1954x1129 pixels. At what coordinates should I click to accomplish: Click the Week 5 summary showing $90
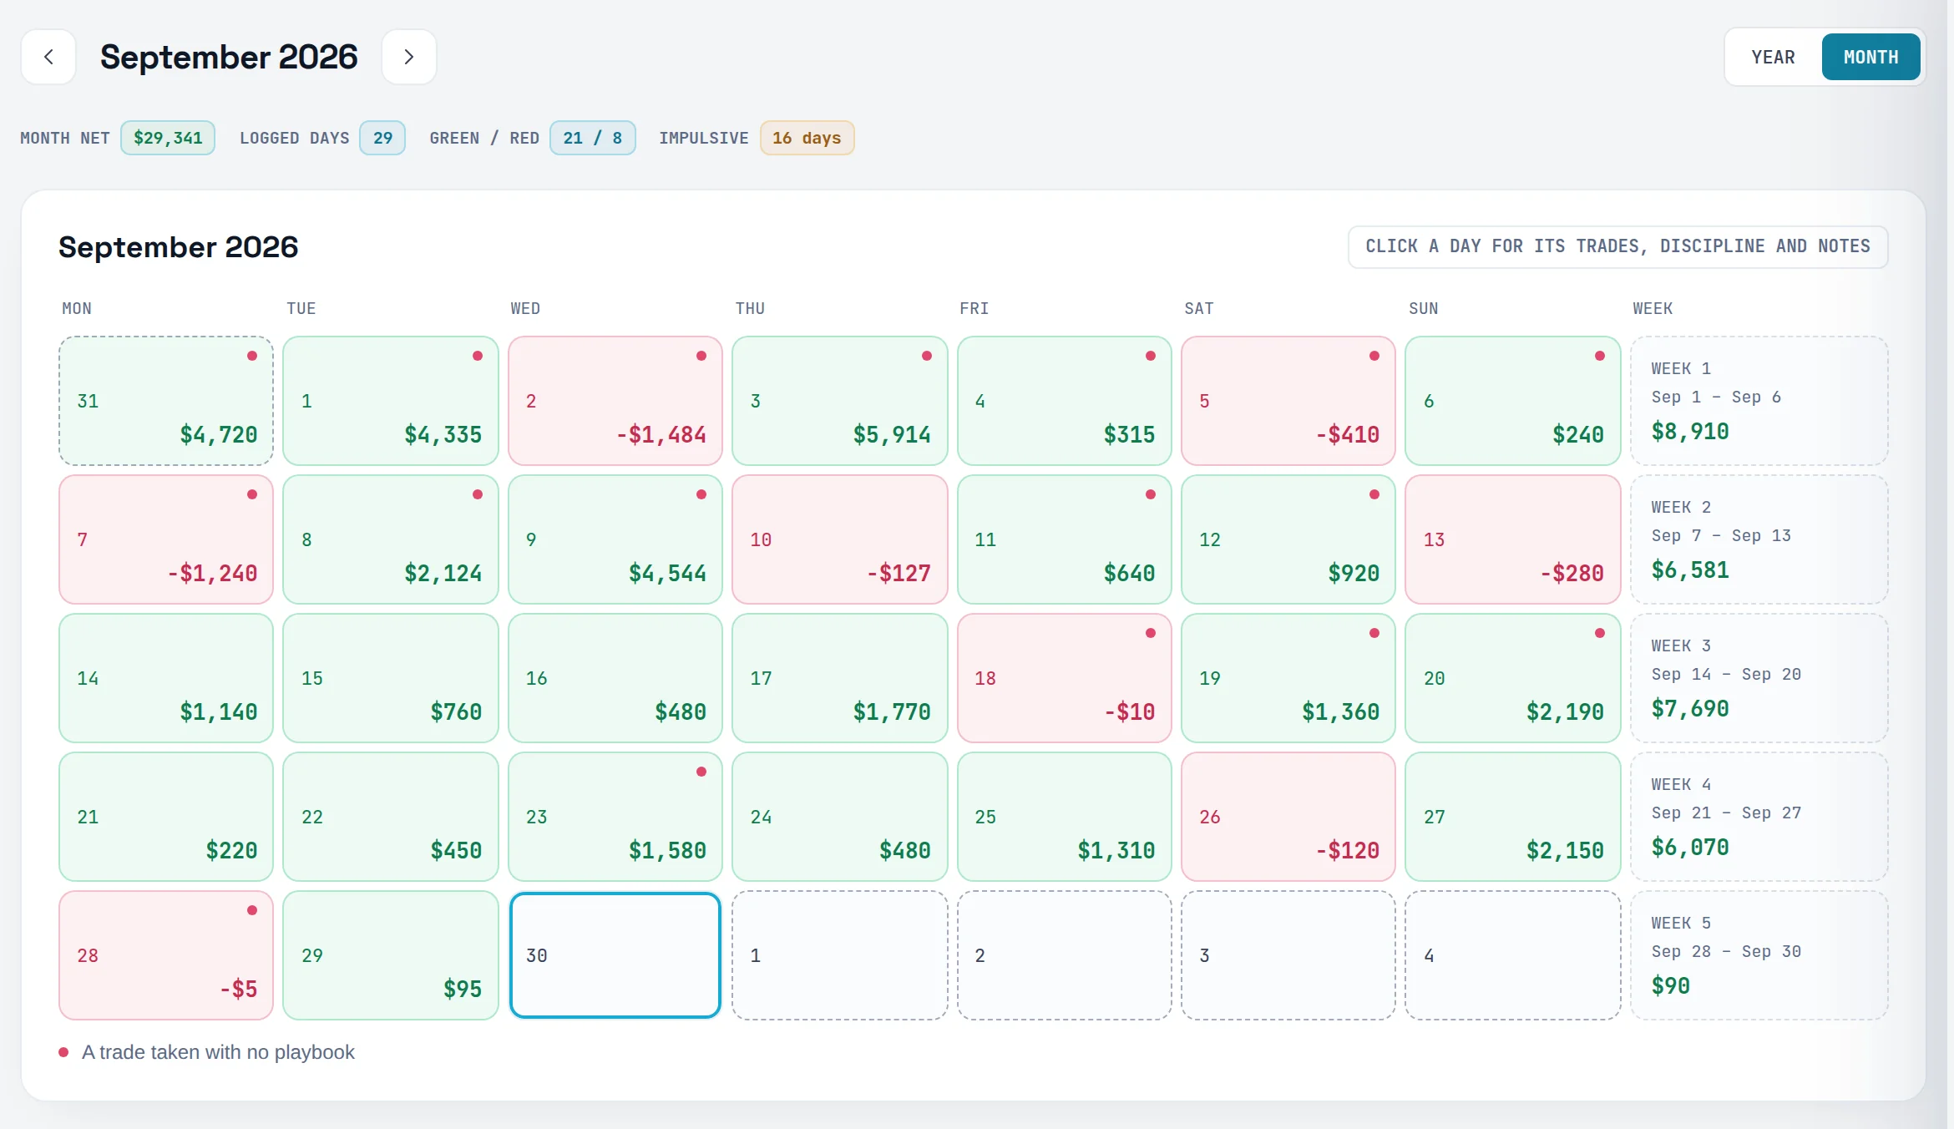tap(1759, 955)
